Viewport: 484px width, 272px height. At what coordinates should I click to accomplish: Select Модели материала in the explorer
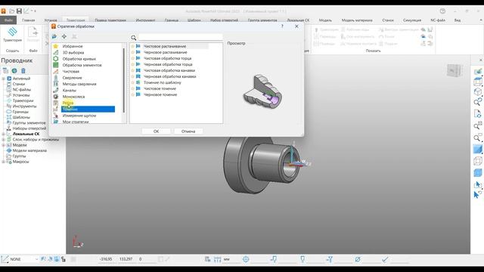(29, 151)
